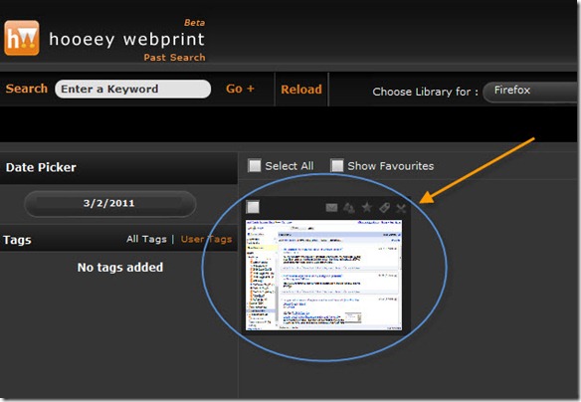This screenshot has width=581, height=402.
Task: Click the orange hooeey logo icon
Action: pyautogui.click(x=22, y=38)
